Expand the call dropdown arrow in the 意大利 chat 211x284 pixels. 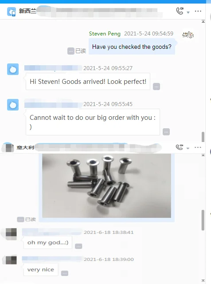coord(188,148)
